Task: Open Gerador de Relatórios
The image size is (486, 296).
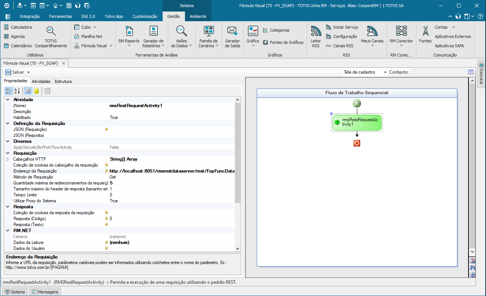Action: tap(153, 36)
